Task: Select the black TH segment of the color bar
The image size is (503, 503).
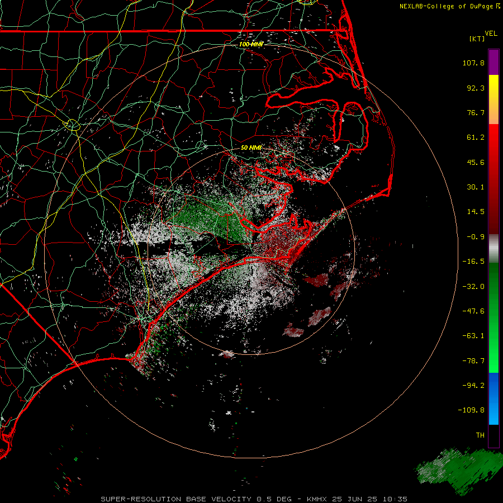Action: click(493, 435)
